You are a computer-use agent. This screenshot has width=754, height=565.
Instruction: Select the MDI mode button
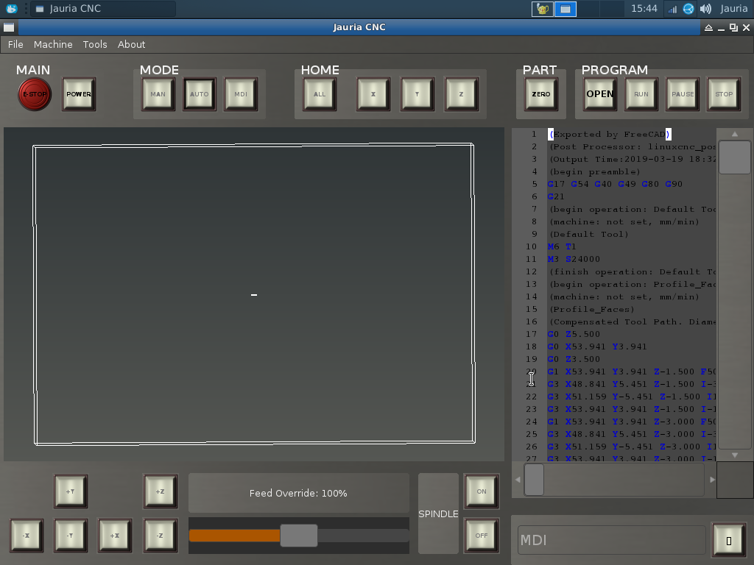pyautogui.click(x=241, y=94)
